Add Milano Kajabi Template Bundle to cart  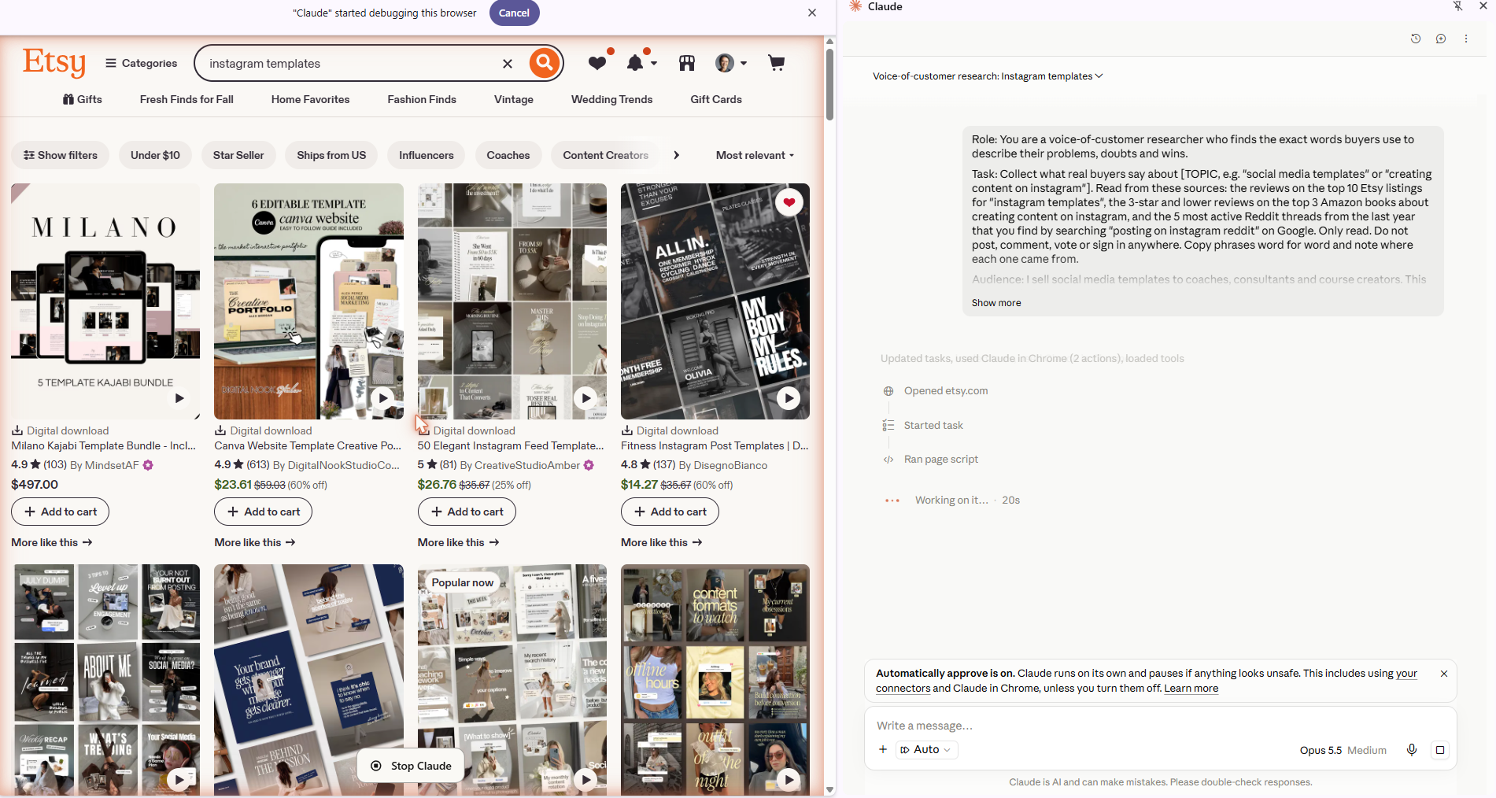tap(61, 512)
